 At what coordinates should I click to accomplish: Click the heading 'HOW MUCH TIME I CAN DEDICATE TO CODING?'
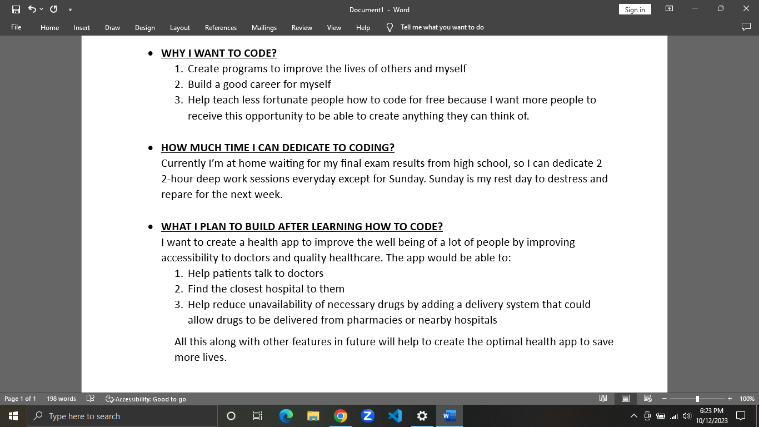pyautogui.click(x=278, y=148)
